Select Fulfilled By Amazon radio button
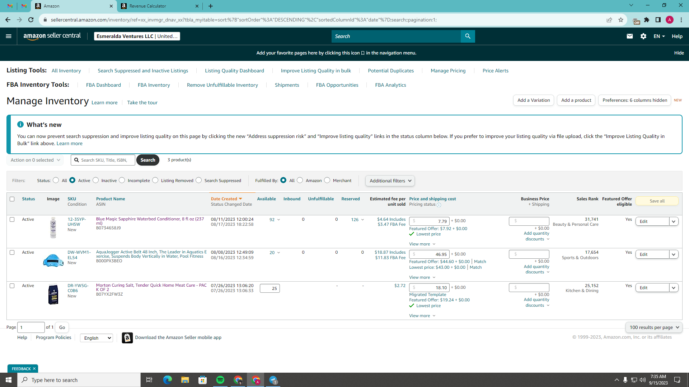 point(300,180)
